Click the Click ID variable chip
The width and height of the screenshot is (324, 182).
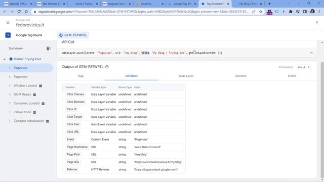pos(71,109)
